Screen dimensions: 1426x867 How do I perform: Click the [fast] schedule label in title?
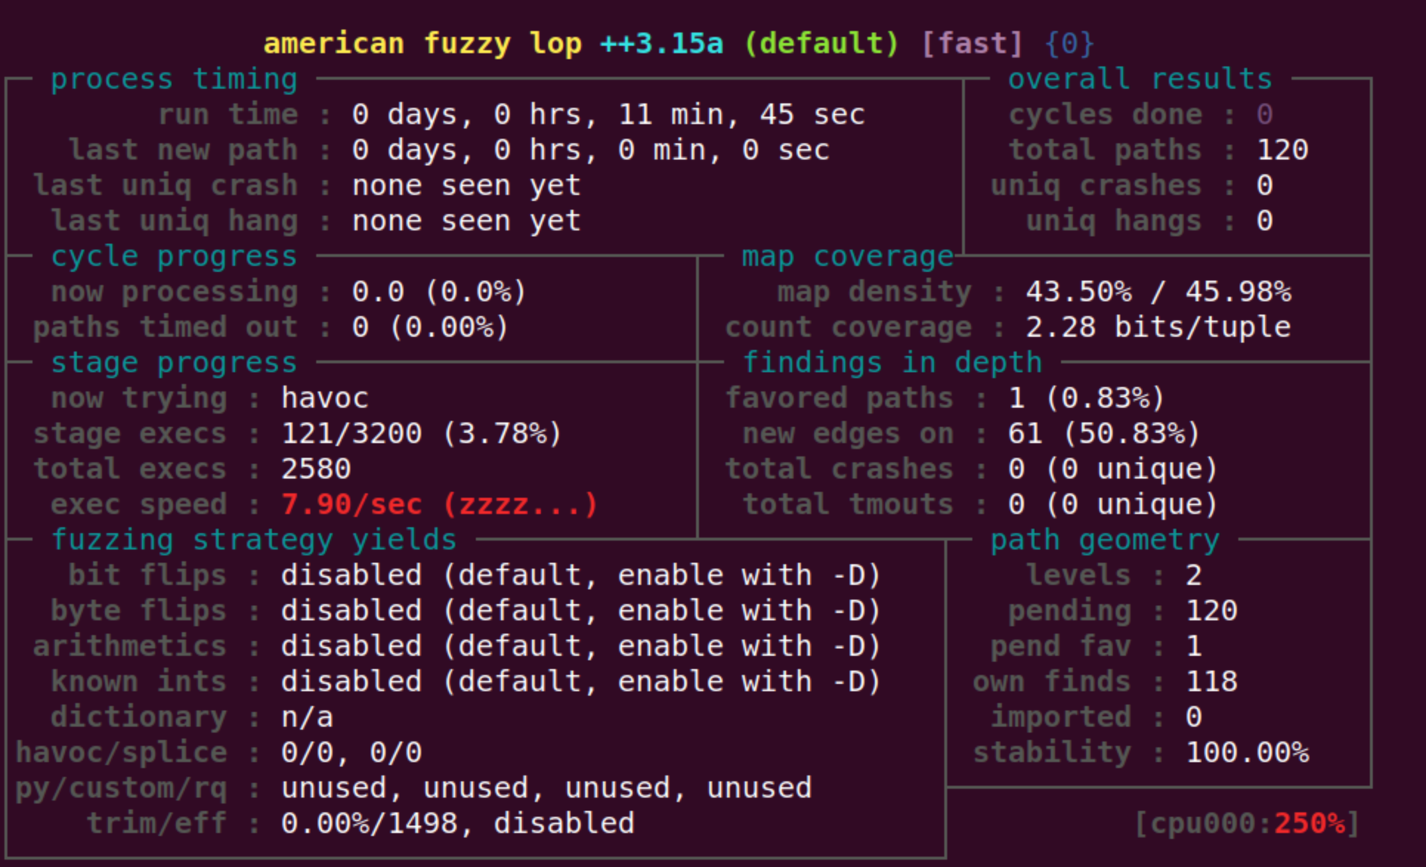(x=972, y=44)
